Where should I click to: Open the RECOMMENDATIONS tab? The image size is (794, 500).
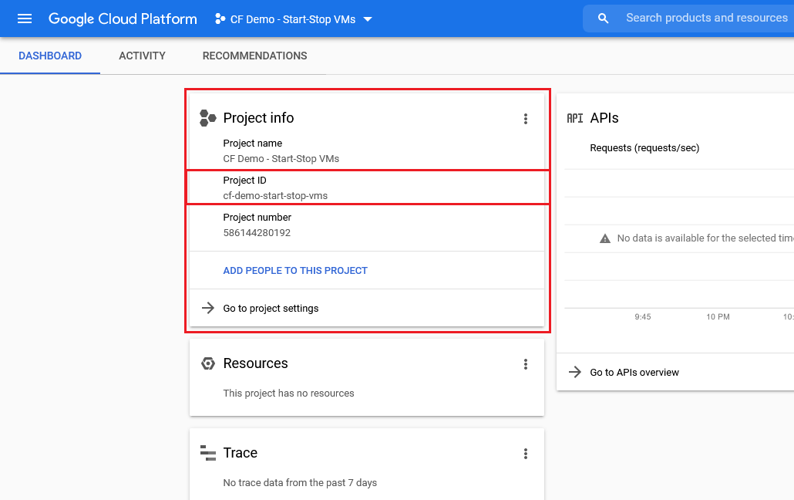pos(254,56)
